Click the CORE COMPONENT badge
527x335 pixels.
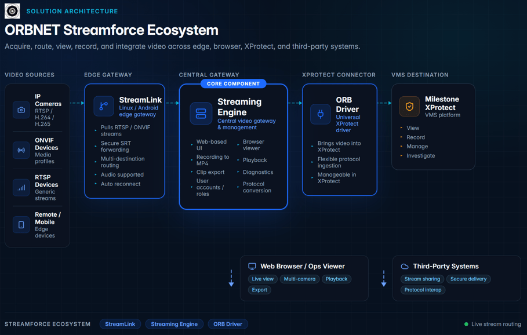coord(233,83)
